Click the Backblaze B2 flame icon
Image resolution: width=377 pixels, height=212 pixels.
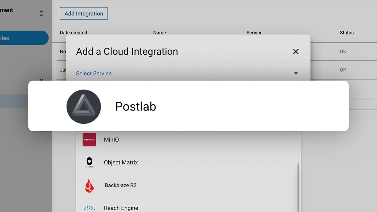(x=90, y=185)
